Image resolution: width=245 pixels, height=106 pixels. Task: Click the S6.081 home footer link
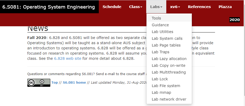[74, 82]
